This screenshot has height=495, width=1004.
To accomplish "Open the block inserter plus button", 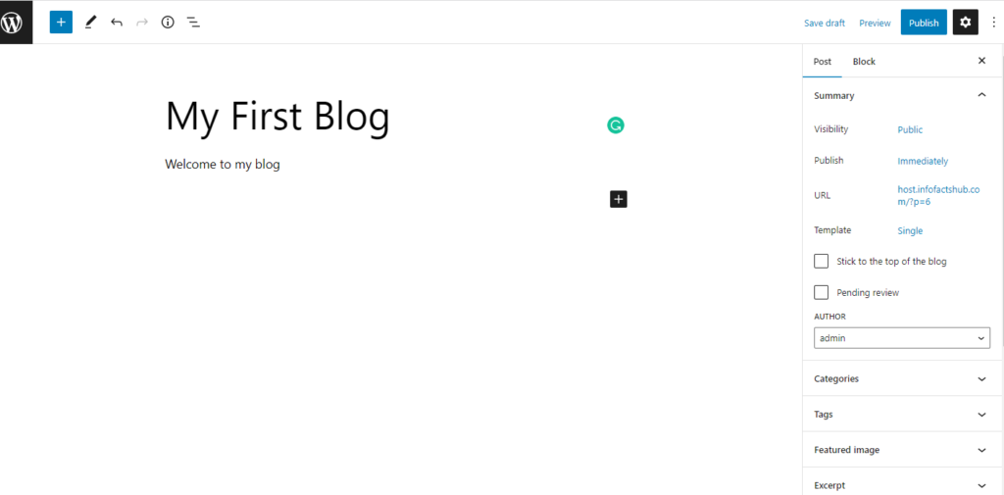I will (x=61, y=23).
